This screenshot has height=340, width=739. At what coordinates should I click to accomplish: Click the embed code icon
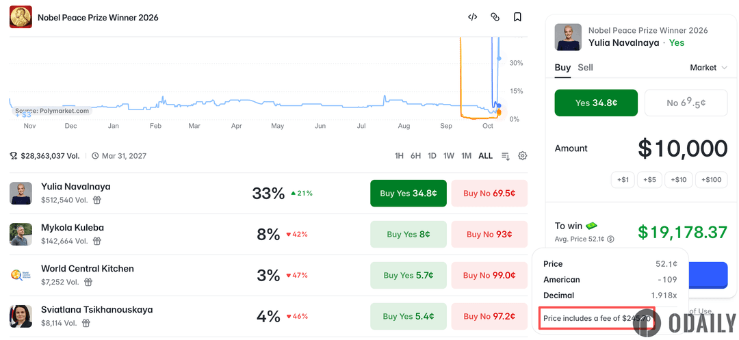tap(472, 17)
